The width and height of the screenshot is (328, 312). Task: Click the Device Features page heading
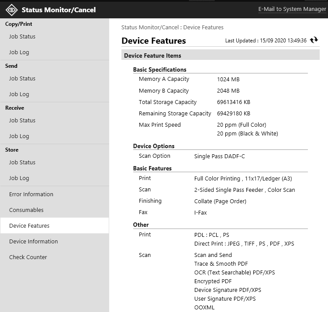[x=154, y=41]
